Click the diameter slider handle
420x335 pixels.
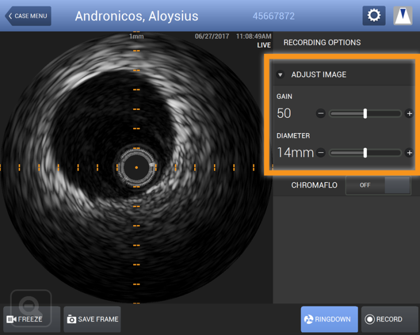(x=365, y=153)
